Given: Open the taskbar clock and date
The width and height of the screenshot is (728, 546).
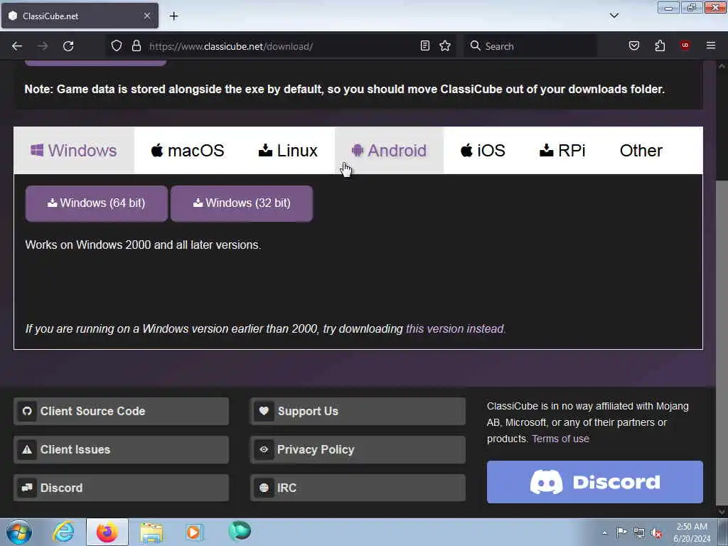Looking at the screenshot, I should pos(692,532).
